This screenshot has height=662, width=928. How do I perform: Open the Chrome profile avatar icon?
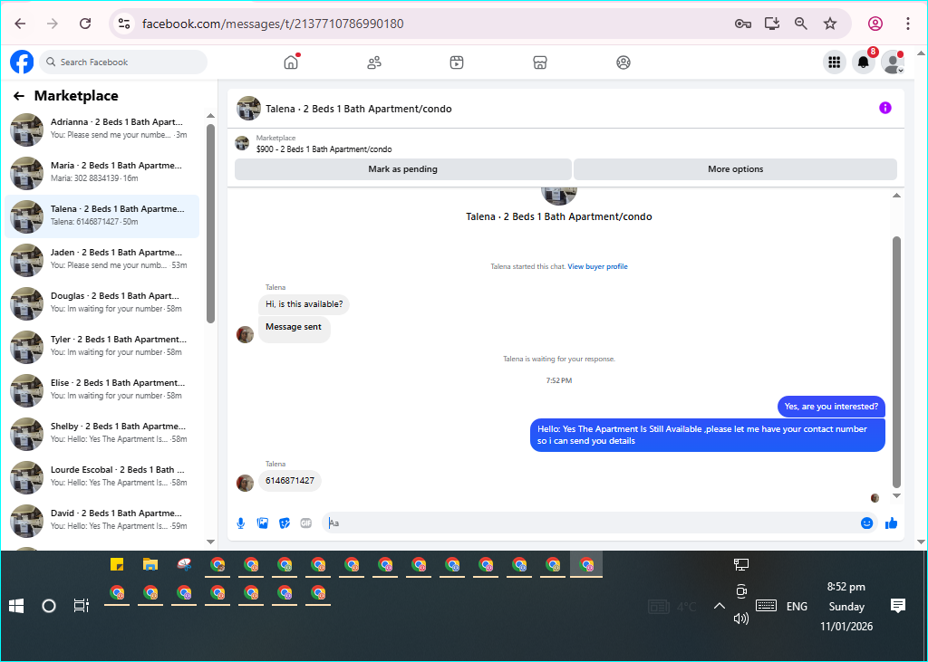[875, 24]
